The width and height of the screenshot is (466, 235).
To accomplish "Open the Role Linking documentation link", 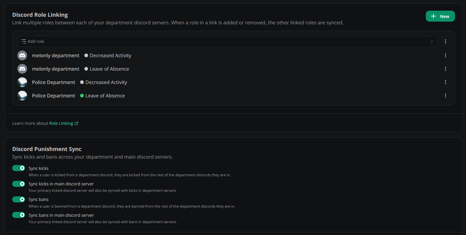I will point(61,123).
